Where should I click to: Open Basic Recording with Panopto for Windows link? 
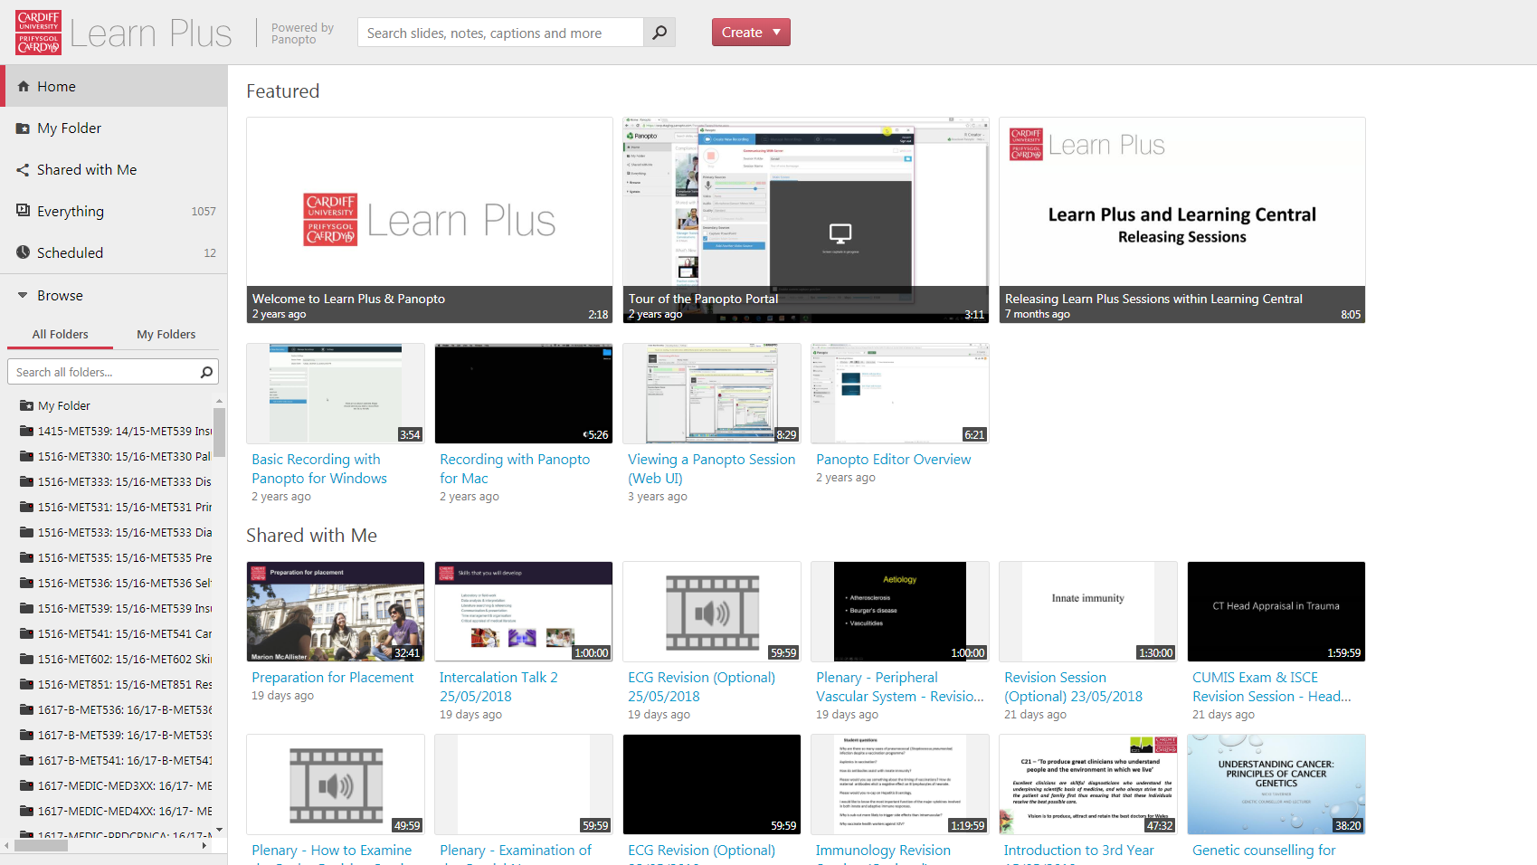(x=319, y=469)
